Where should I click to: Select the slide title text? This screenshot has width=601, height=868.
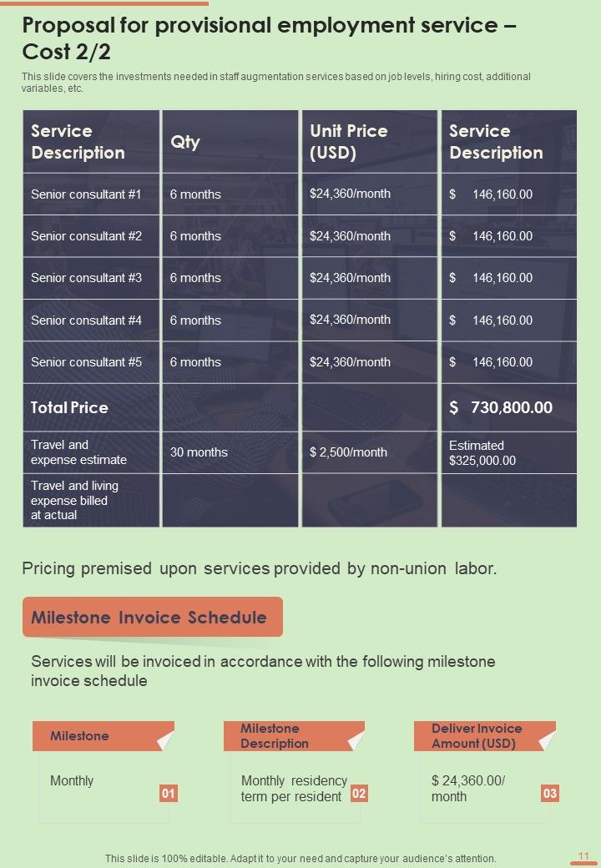point(270,38)
